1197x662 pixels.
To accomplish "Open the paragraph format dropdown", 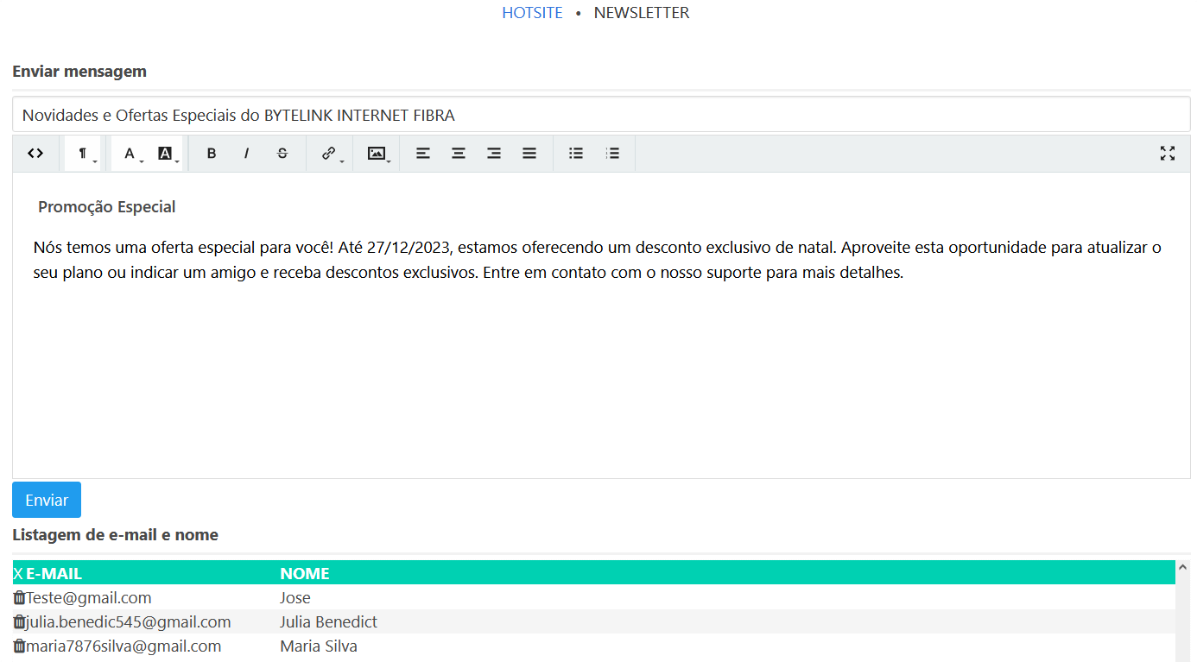I will point(84,154).
